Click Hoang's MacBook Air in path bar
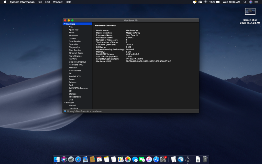 (78, 111)
